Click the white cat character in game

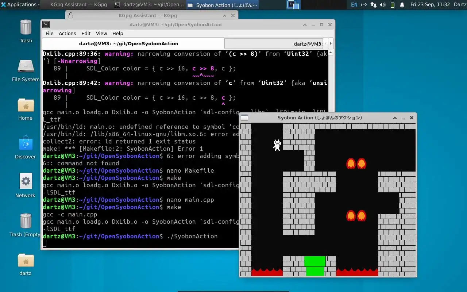(x=277, y=145)
